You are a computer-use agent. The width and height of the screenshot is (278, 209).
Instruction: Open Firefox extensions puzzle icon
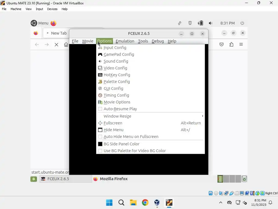231,44
